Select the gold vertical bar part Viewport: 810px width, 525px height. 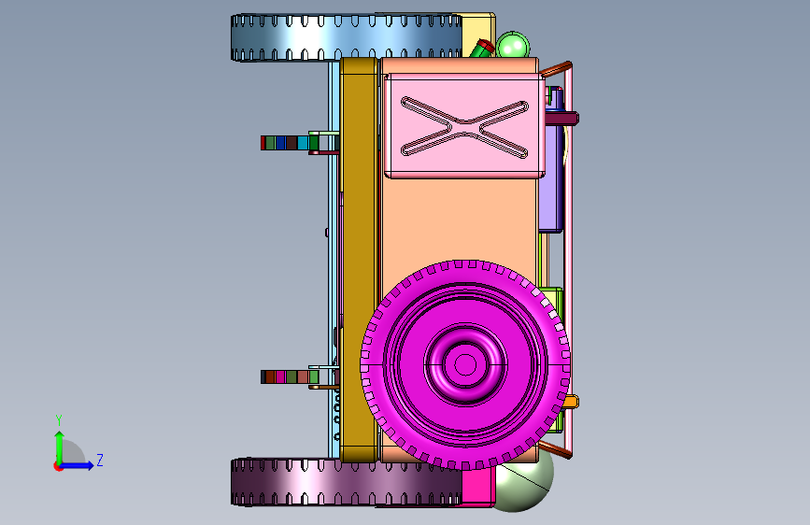(359, 260)
